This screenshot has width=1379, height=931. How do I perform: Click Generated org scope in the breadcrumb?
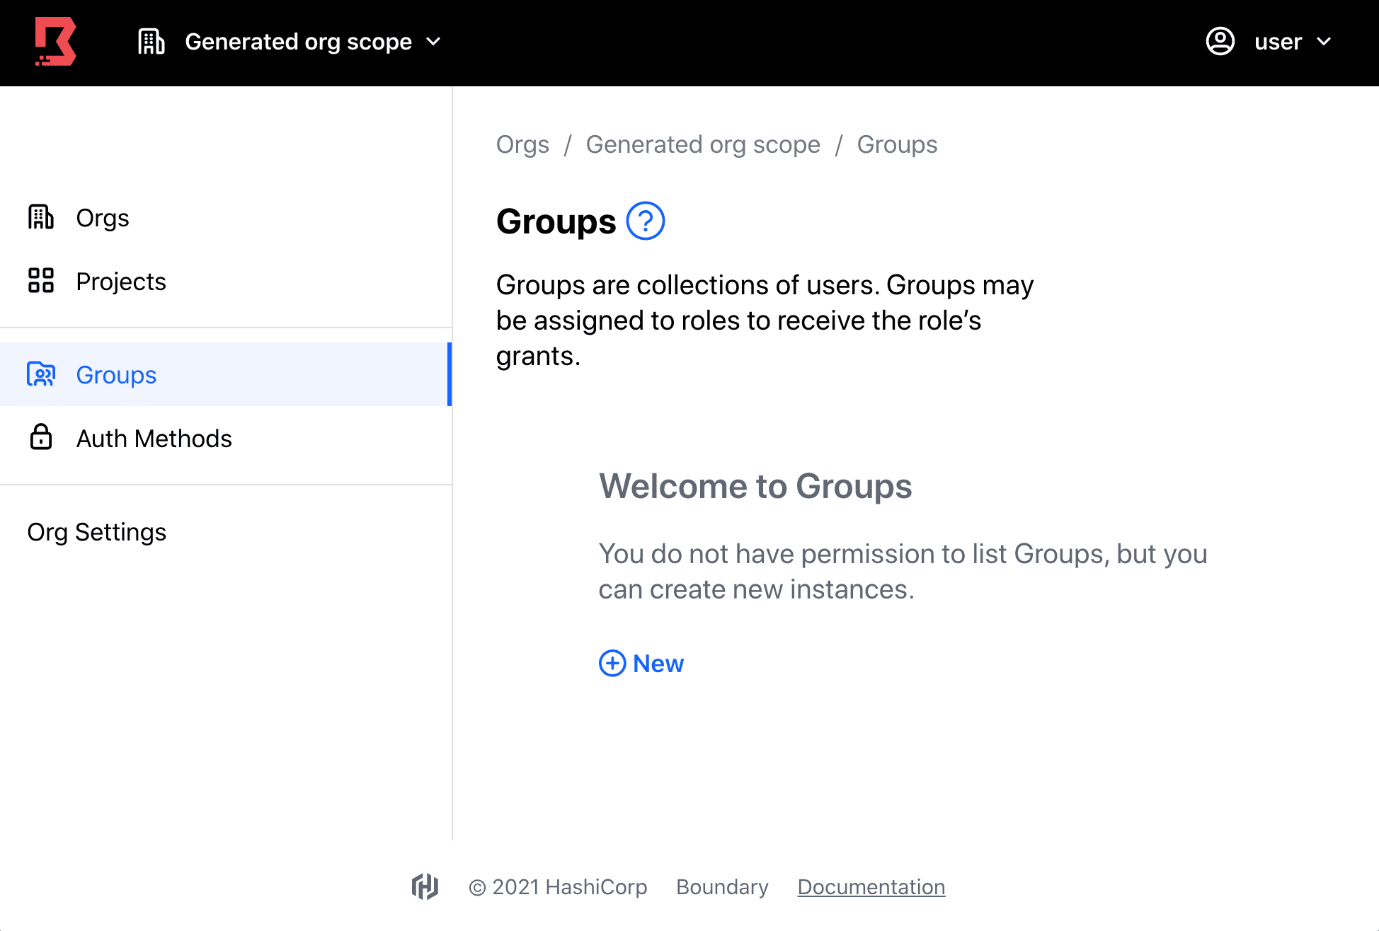pyautogui.click(x=703, y=144)
